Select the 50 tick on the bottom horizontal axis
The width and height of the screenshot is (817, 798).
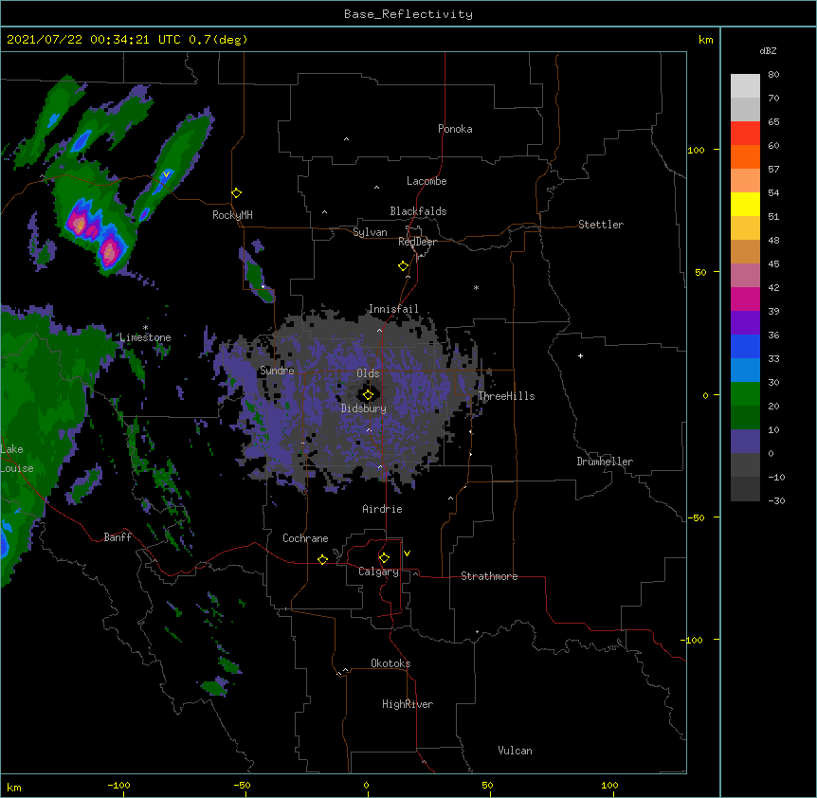point(487,785)
